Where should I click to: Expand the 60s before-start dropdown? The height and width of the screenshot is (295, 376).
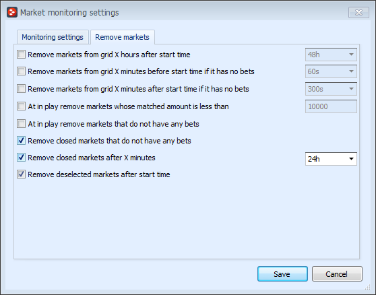pos(331,71)
